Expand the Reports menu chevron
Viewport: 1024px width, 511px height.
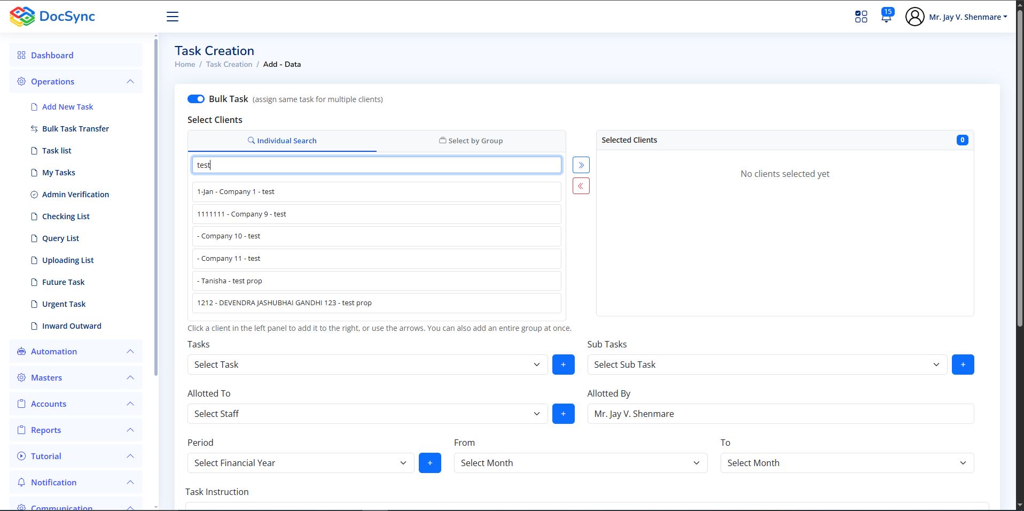(130, 430)
